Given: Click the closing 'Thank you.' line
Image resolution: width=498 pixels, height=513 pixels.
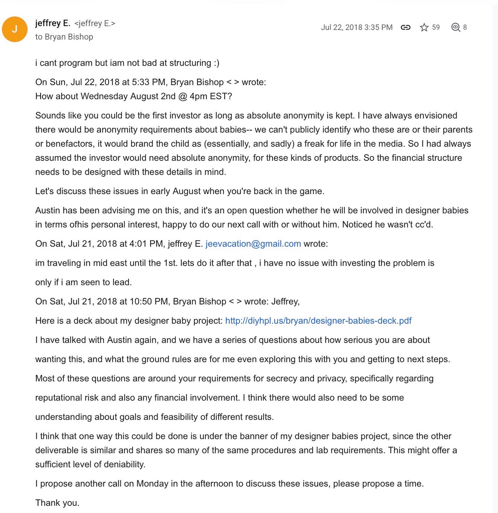Looking at the screenshot, I should point(57,503).
